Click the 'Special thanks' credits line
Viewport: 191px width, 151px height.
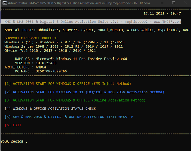97,30
